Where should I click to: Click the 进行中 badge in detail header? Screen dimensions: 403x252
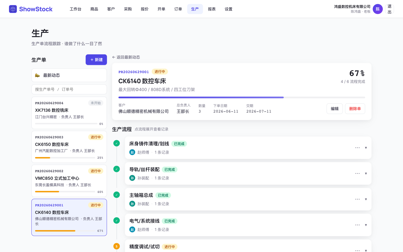pyautogui.click(x=160, y=72)
